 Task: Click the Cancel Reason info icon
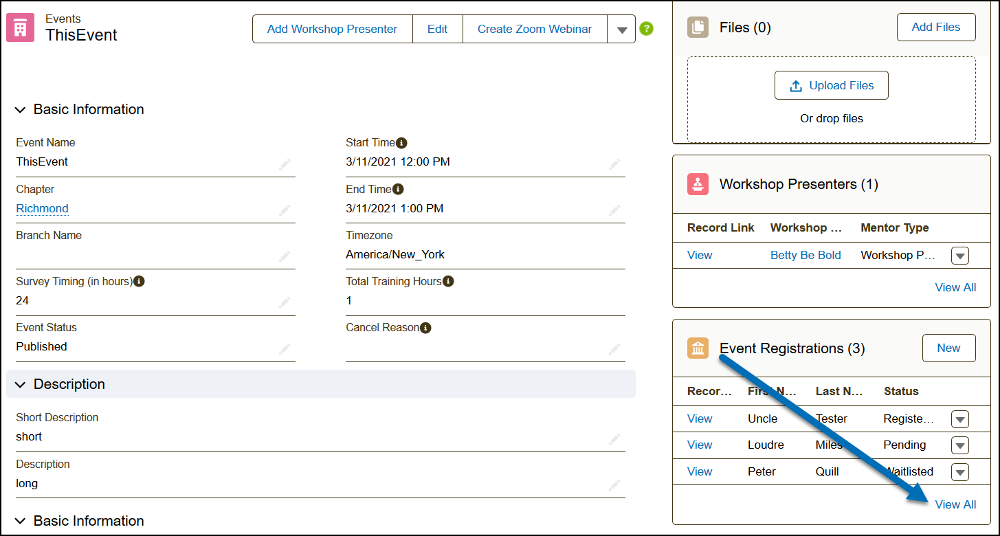(425, 328)
